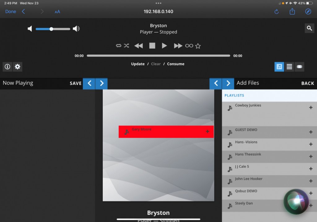317x222 pixels.
Task: Open the info icon
Action: 7,67
